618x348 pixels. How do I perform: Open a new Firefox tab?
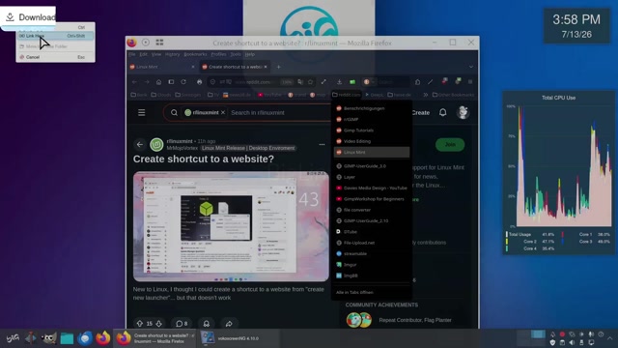[278, 67]
